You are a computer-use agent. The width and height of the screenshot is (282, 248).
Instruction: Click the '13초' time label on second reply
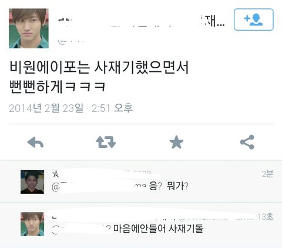[x=266, y=217]
